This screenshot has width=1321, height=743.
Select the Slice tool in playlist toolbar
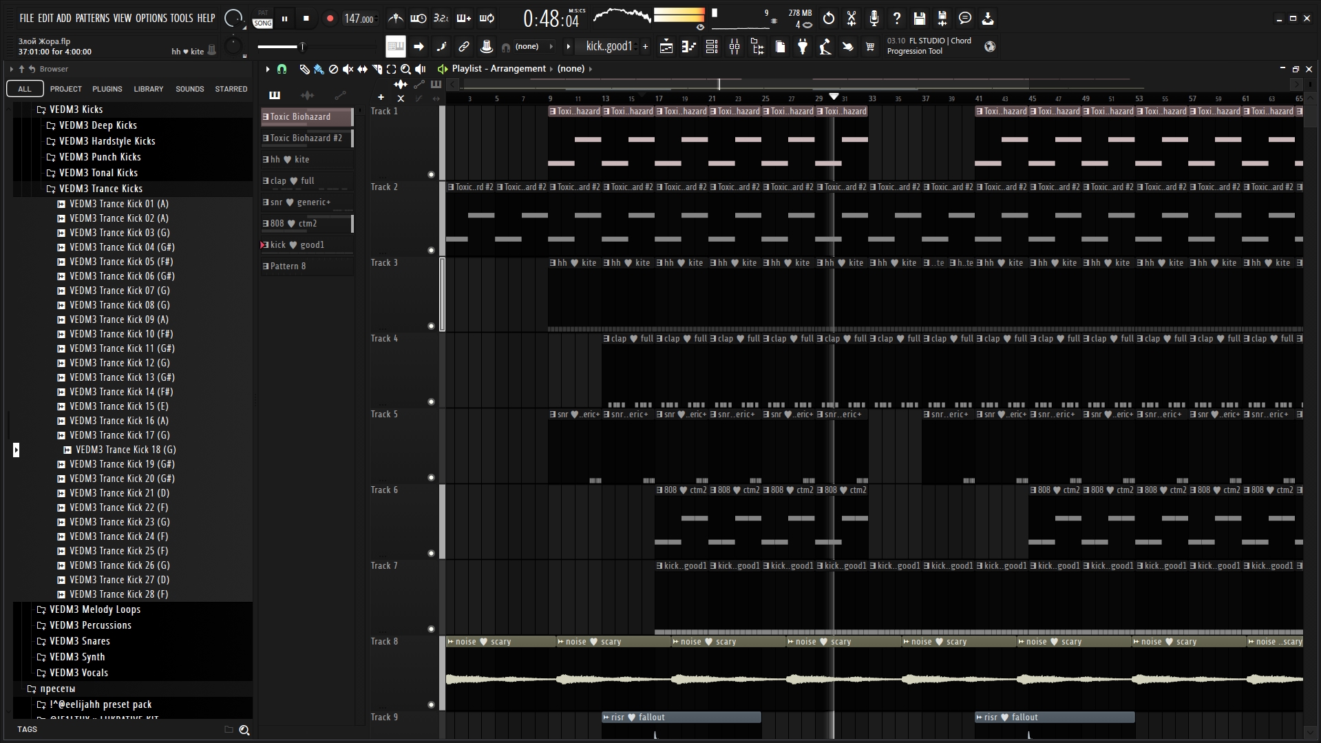pos(377,69)
